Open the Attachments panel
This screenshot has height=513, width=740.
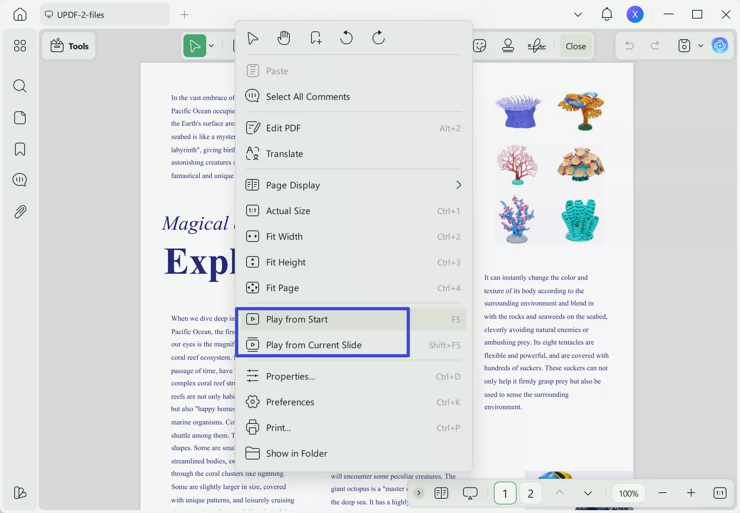point(20,212)
